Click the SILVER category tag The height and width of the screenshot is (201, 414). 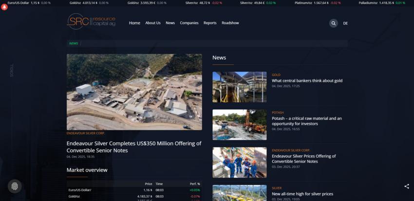point(277,188)
